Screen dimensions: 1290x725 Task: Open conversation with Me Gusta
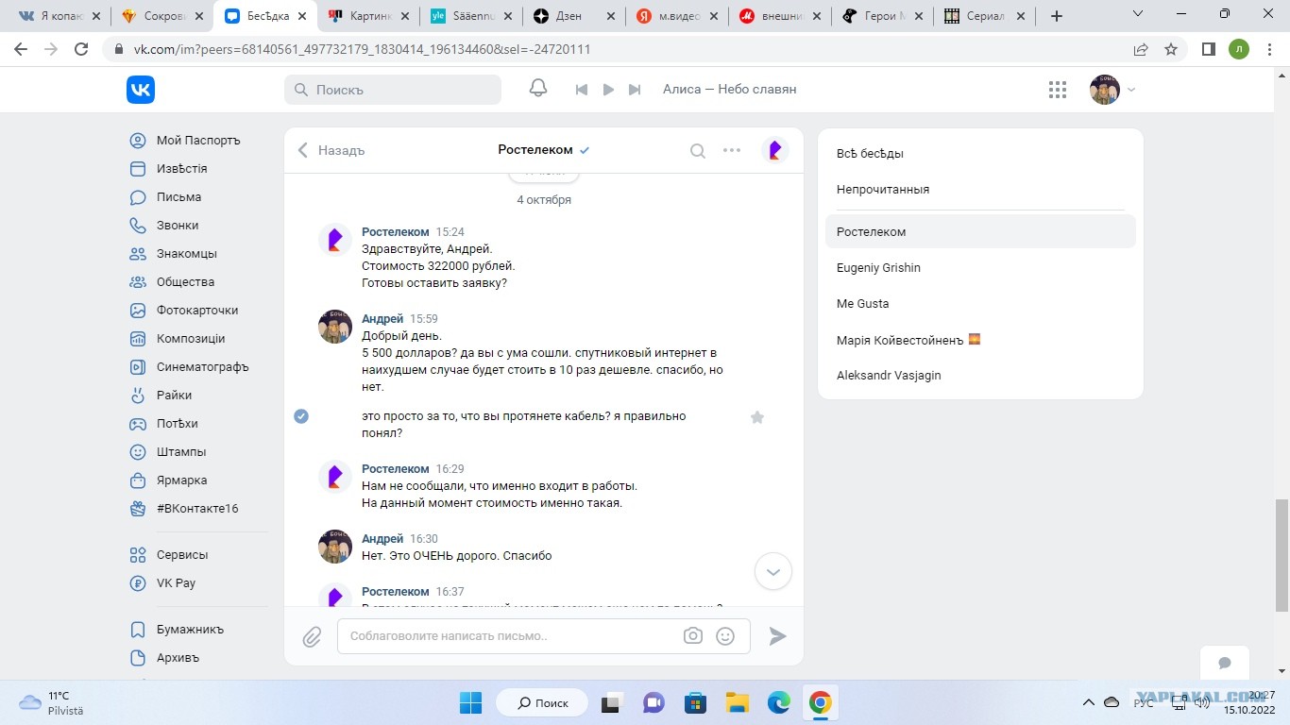[980, 304]
